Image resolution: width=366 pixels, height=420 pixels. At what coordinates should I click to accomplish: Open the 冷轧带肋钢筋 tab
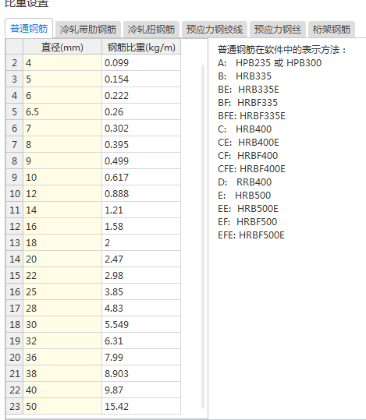coord(88,29)
